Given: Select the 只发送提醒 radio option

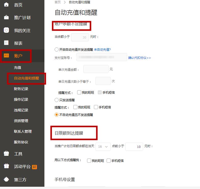Looking at the screenshot, I should (x=57, y=100).
